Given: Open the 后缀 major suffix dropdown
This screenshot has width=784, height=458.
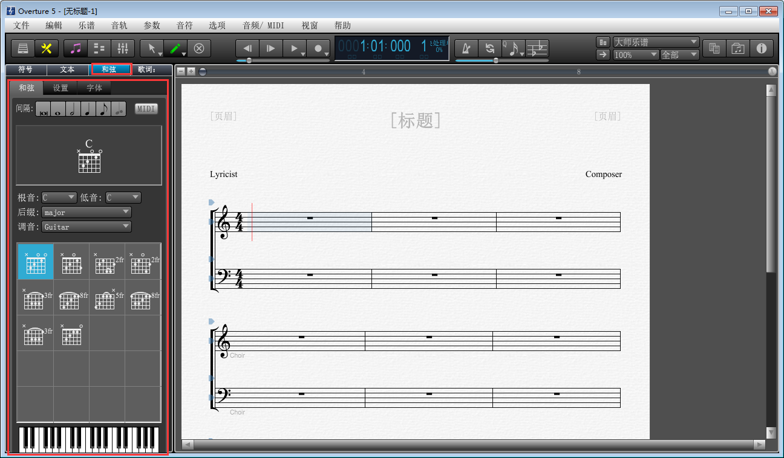Looking at the screenshot, I should pyautogui.click(x=87, y=212).
